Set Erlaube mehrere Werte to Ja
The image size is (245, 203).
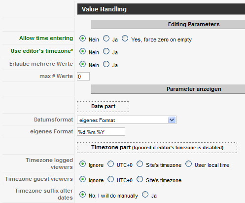pyautogui.click(x=106, y=64)
